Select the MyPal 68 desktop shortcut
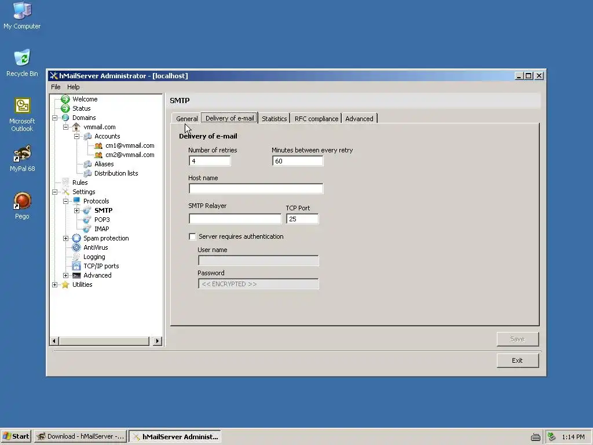This screenshot has width=593, height=445. point(22,158)
